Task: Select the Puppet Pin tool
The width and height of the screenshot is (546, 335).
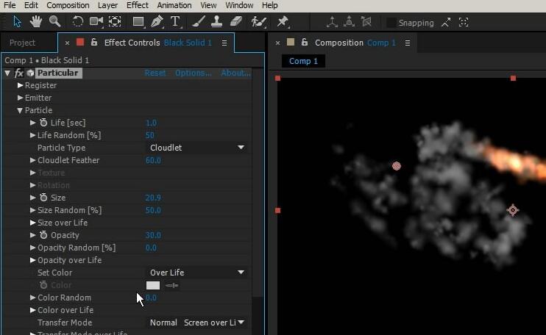Action: [x=283, y=22]
